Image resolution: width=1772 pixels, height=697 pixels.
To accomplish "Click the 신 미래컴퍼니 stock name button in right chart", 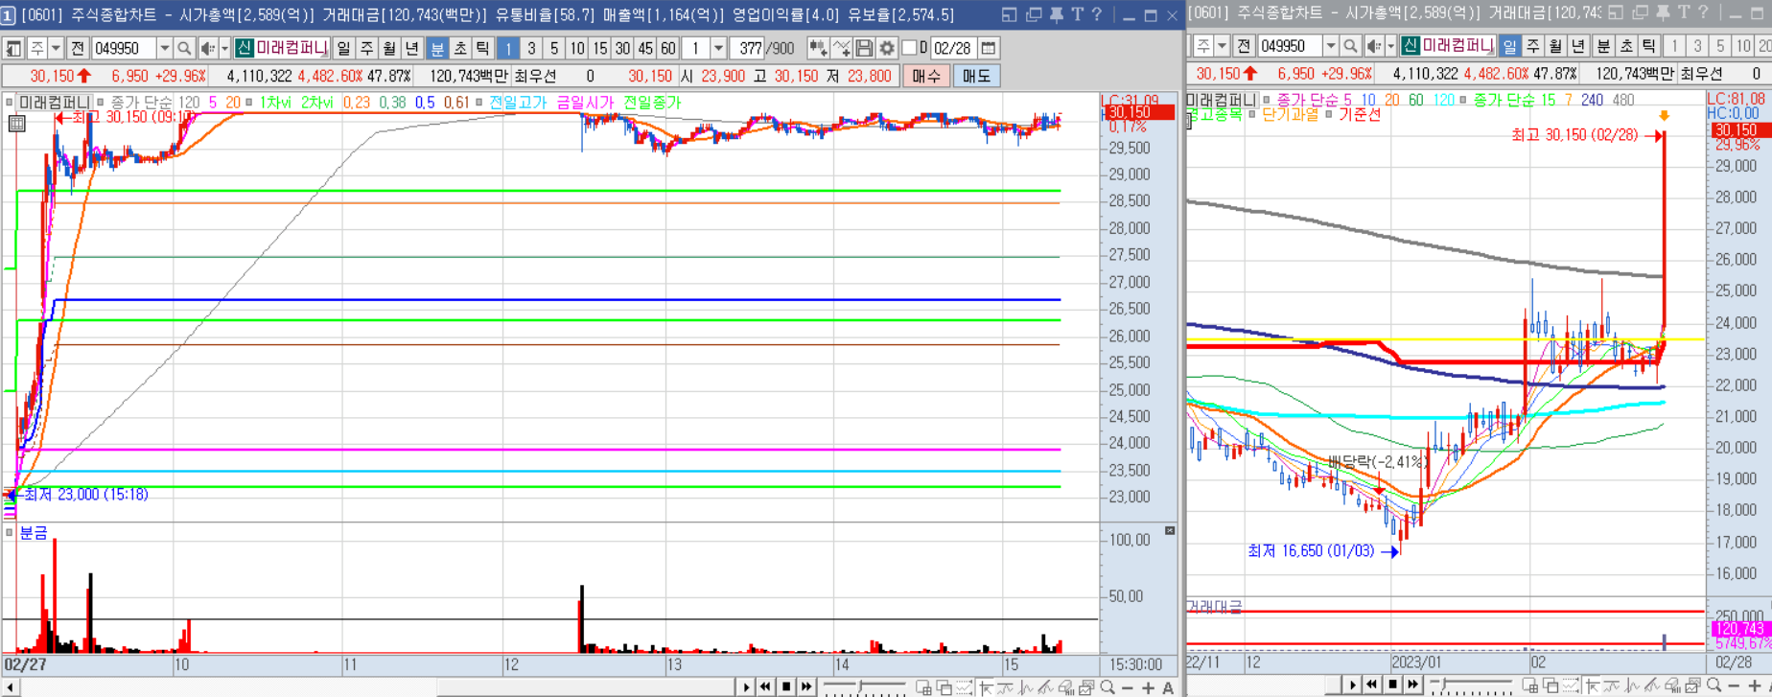I will [1447, 46].
